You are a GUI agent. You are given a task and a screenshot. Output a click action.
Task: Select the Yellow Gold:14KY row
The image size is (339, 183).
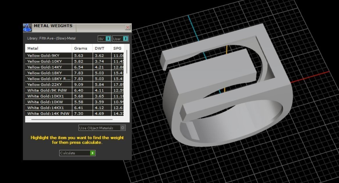click(x=74, y=67)
